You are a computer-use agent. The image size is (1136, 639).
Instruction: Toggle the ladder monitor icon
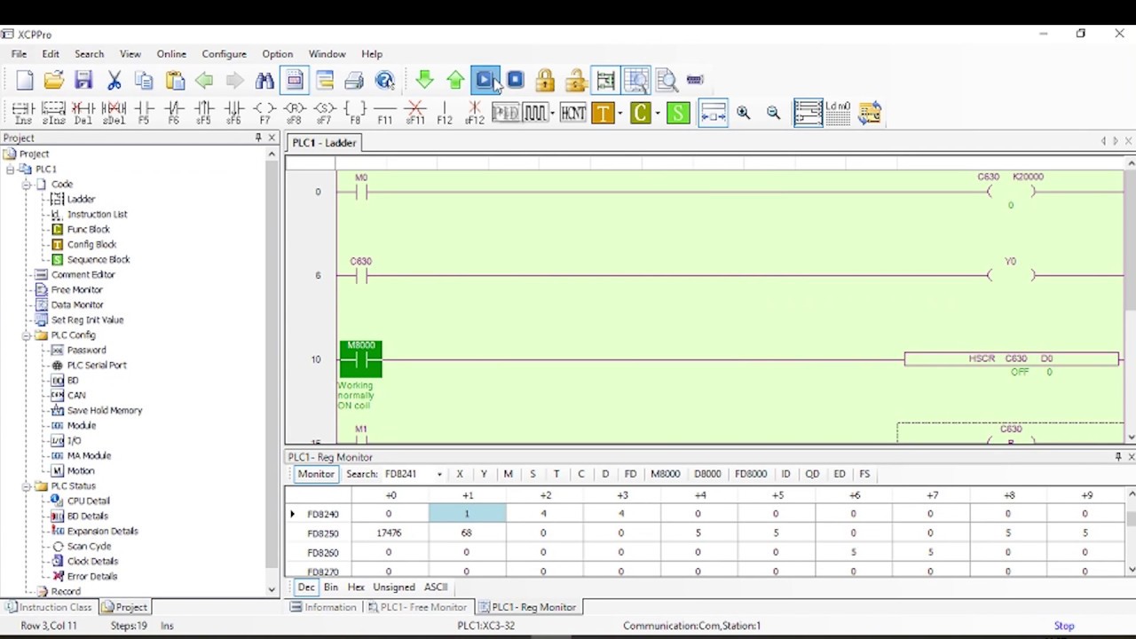pos(605,81)
